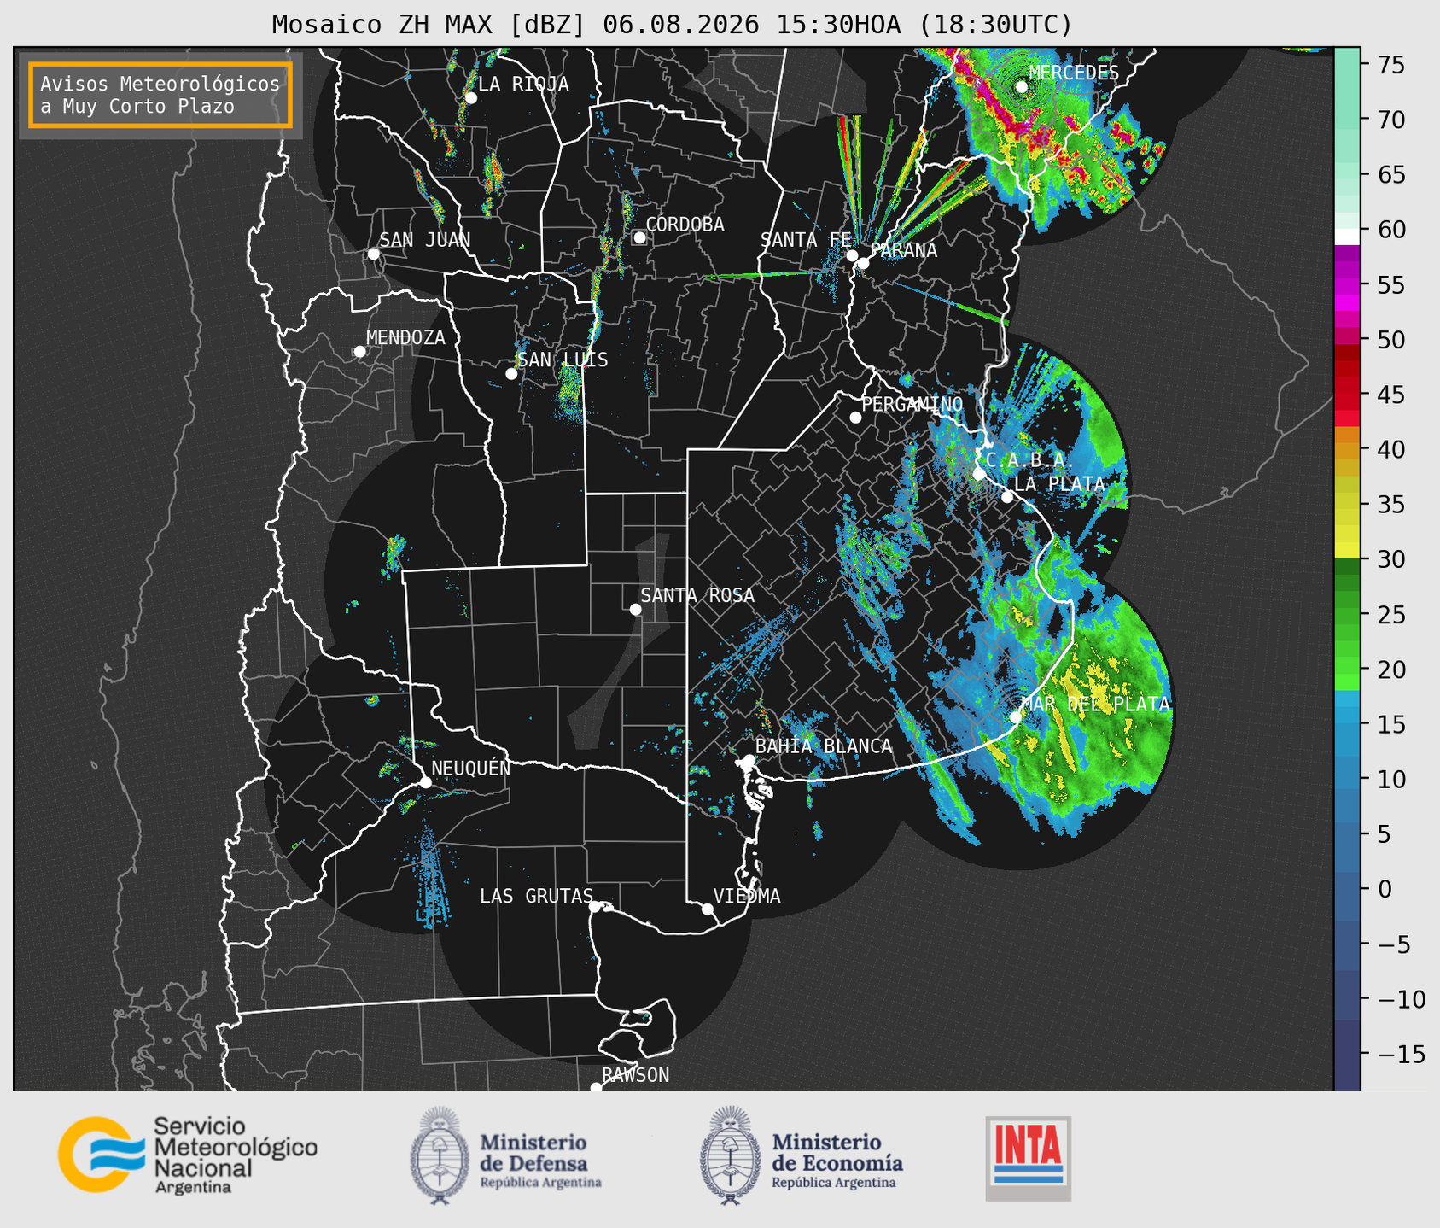This screenshot has width=1440, height=1228.
Task: Click the Avisos Meteorológicos a Muy Corto Plazo box
Action: coord(160,95)
